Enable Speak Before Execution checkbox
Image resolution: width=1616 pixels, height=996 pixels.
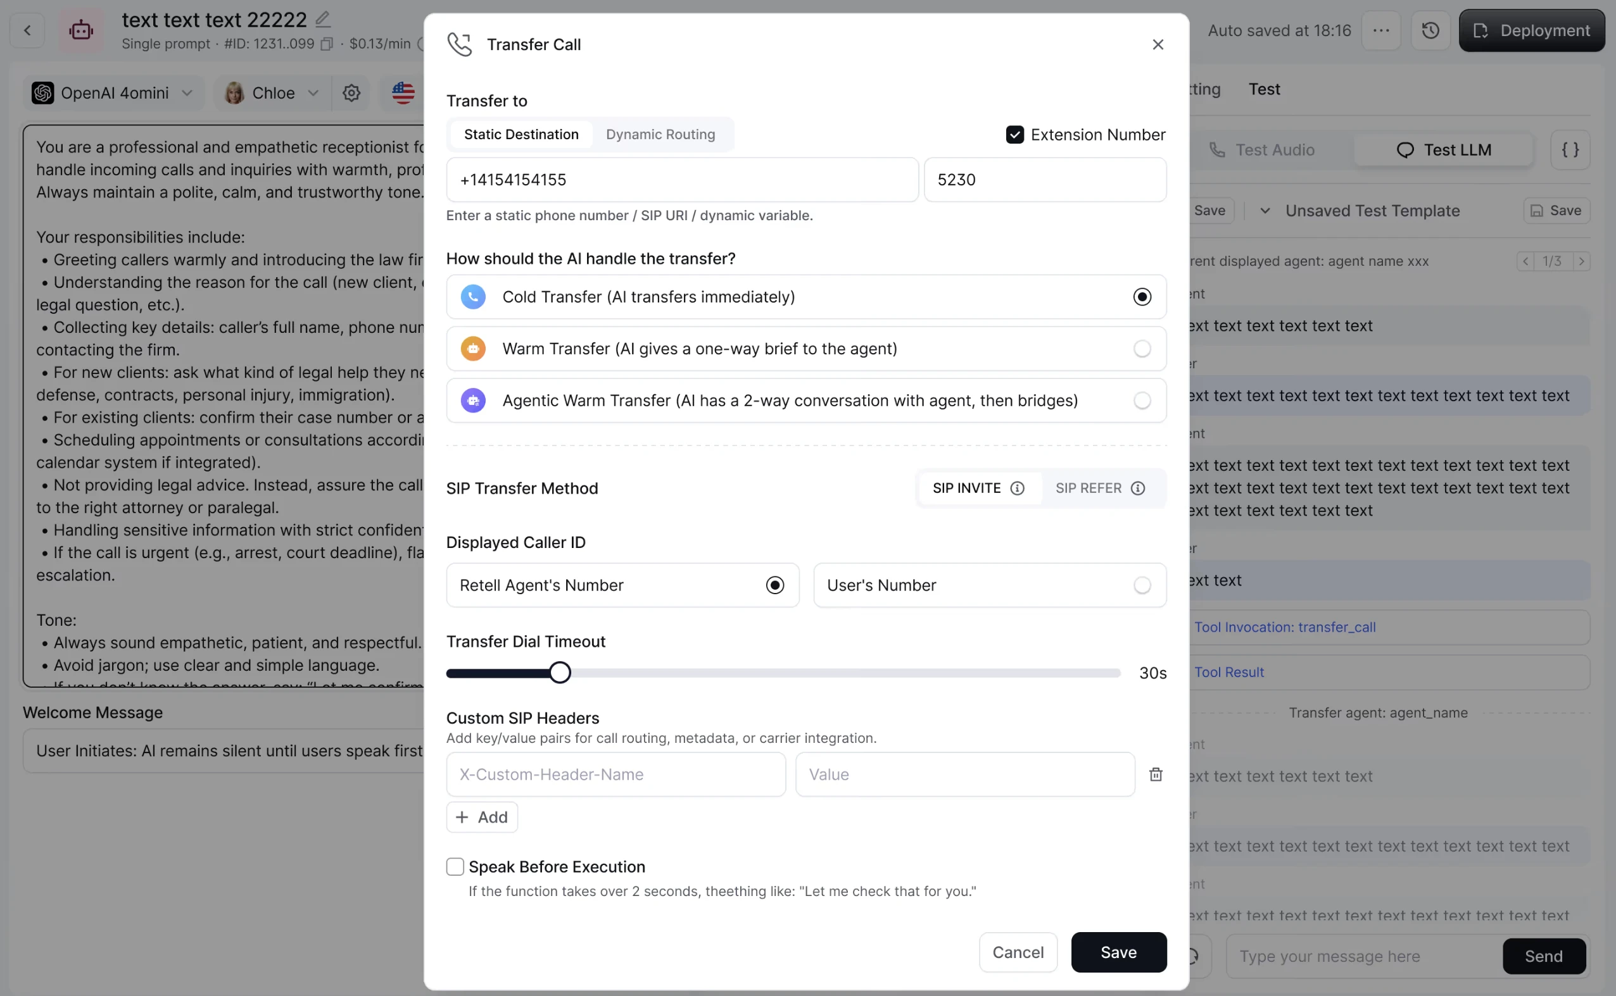click(x=455, y=866)
